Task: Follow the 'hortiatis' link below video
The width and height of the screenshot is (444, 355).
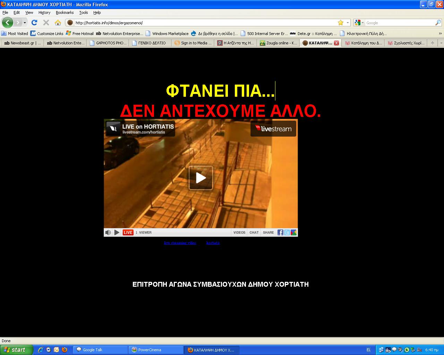Action: click(x=213, y=243)
